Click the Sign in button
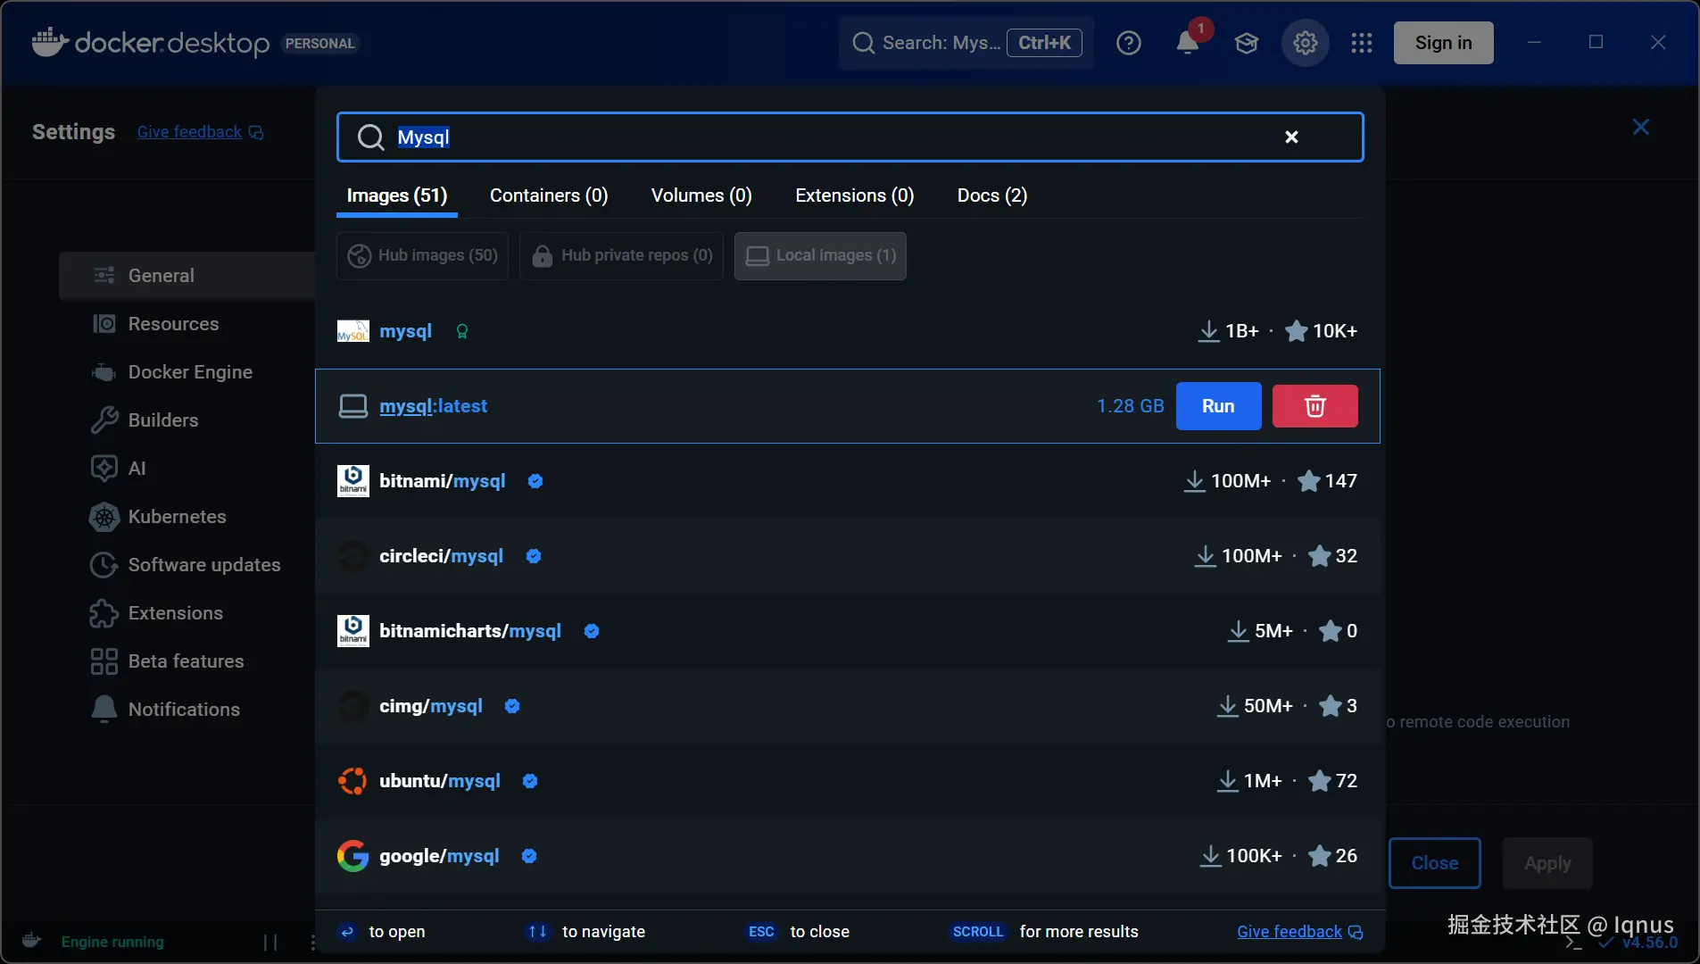 [1443, 43]
